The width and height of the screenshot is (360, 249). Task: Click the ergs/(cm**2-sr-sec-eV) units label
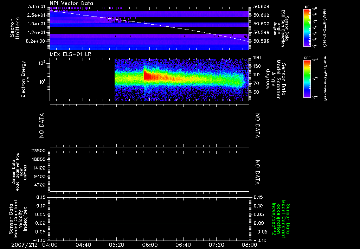pos(325,79)
